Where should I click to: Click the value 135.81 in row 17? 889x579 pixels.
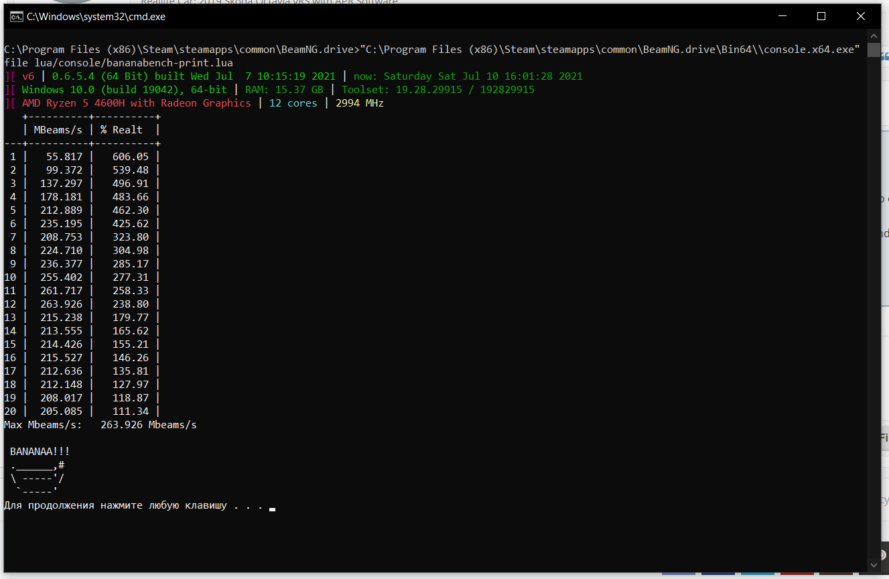[131, 371]
